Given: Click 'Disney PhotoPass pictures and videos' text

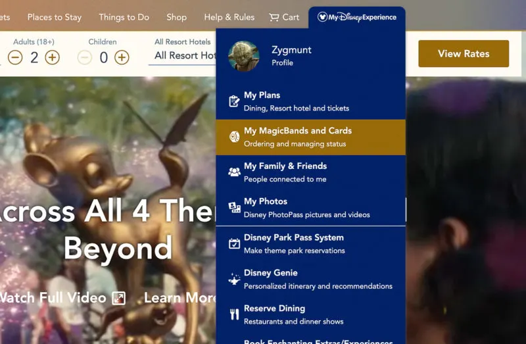Looking at the screenshot, I should pos(306,215).
